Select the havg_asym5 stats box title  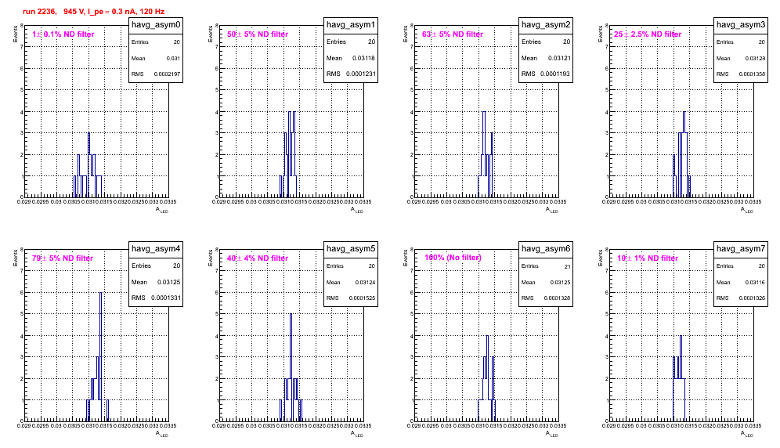(351, 248)
